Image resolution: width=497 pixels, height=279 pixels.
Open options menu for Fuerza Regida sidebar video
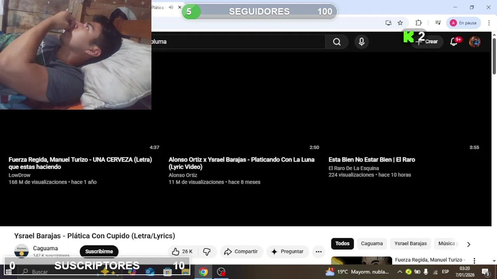click(x=474, y=260)
